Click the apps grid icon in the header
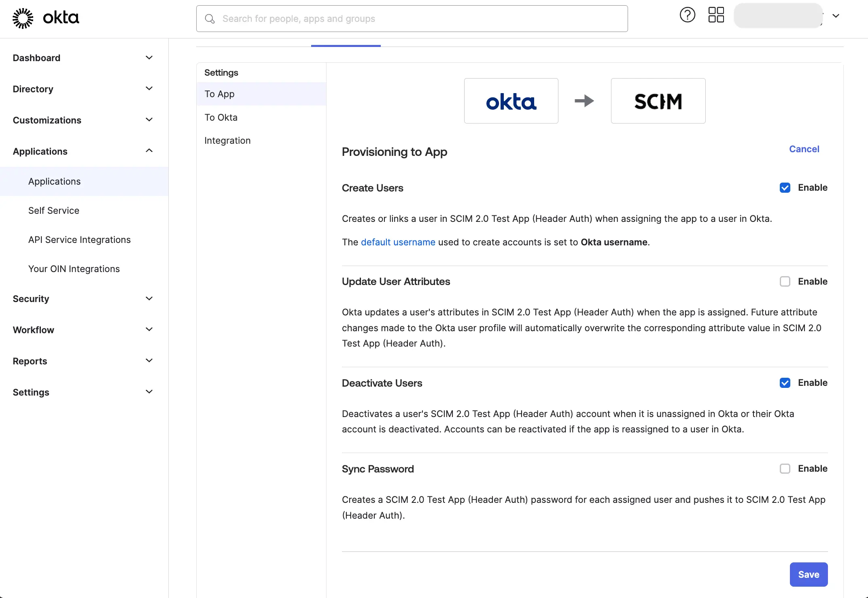Viewport: 868px width, 598px height. pyautogui.click(x=716, y=15)
